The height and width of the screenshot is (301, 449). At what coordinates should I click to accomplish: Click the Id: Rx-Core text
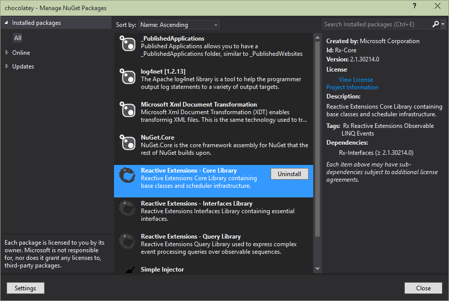pyautogui.click(x=342, y=50)
